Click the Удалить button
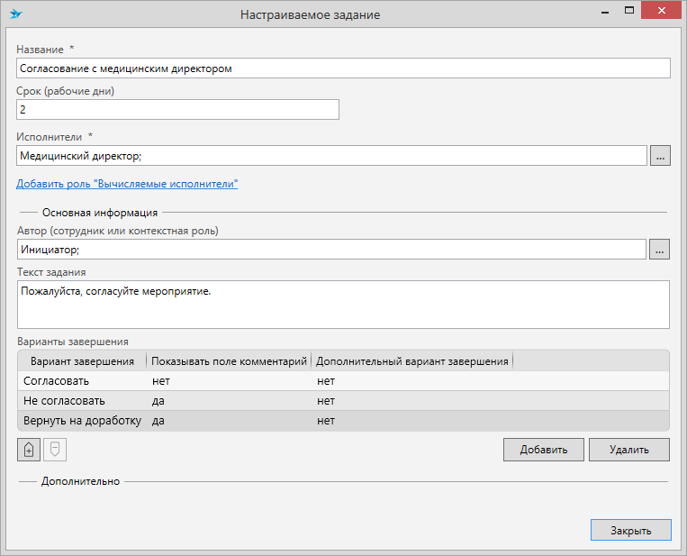This screenshot has width=687, height=556. (628, 450)
